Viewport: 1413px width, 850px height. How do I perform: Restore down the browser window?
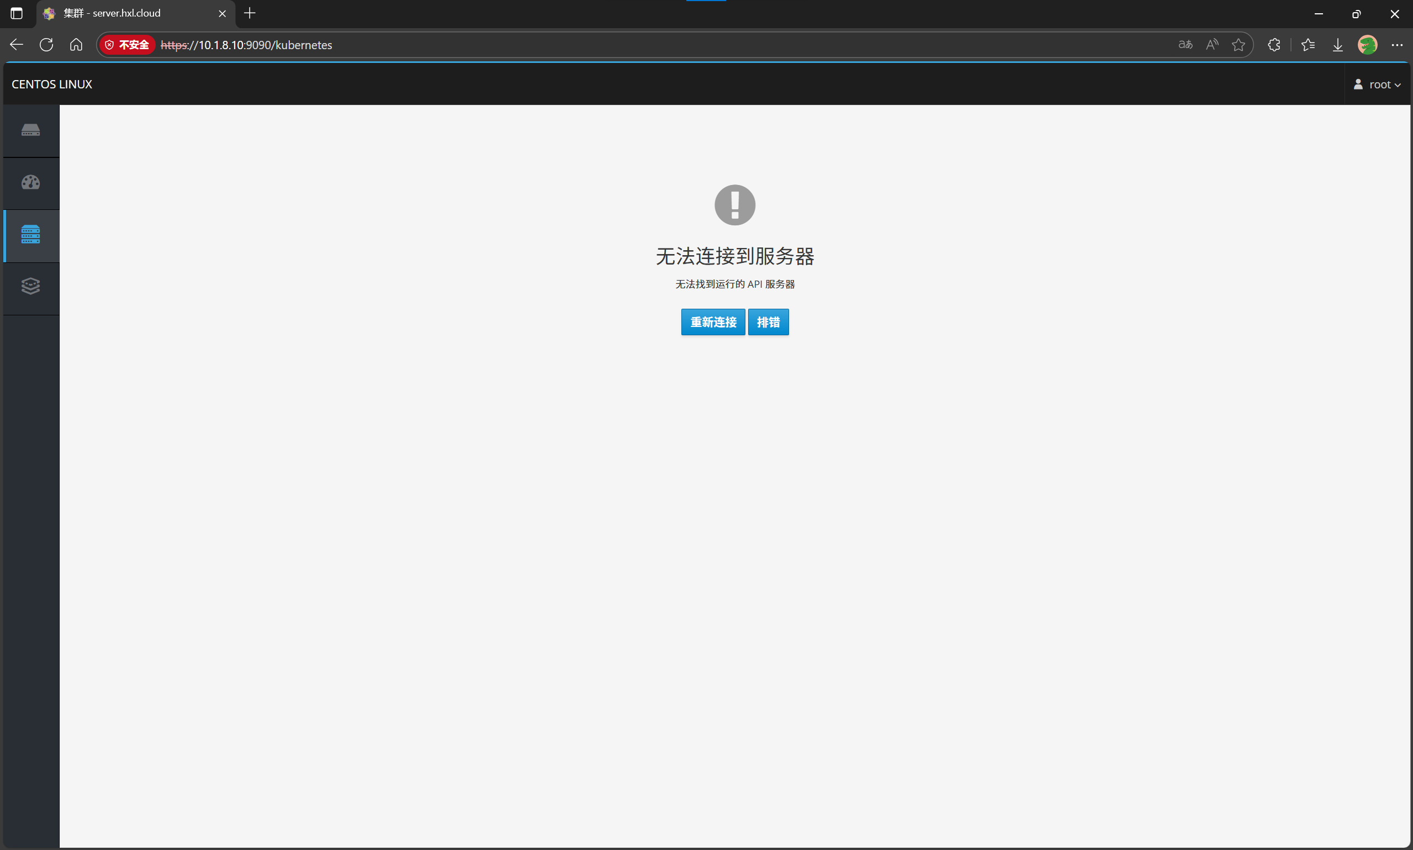[1356, 13]
